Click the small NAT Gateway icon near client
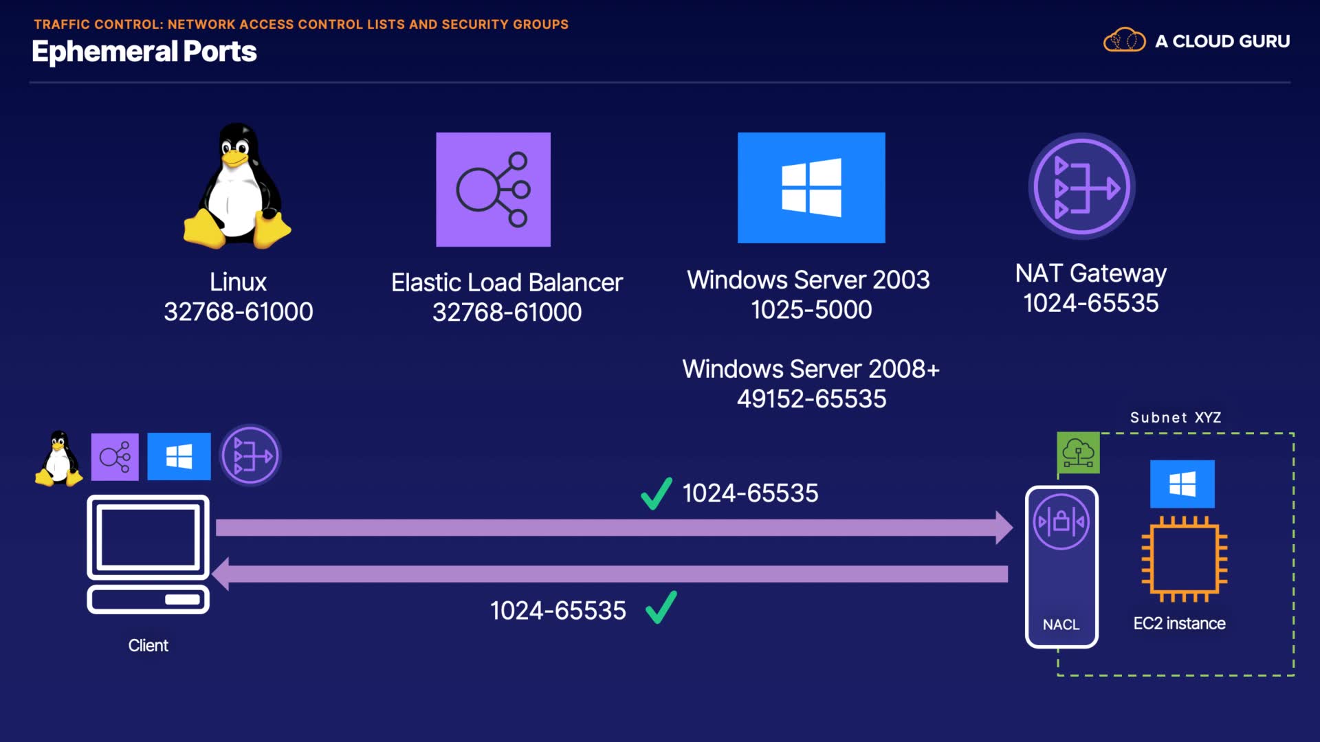 tap(250, 456)
